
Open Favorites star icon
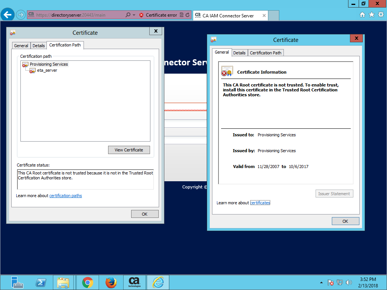[372, 15]
